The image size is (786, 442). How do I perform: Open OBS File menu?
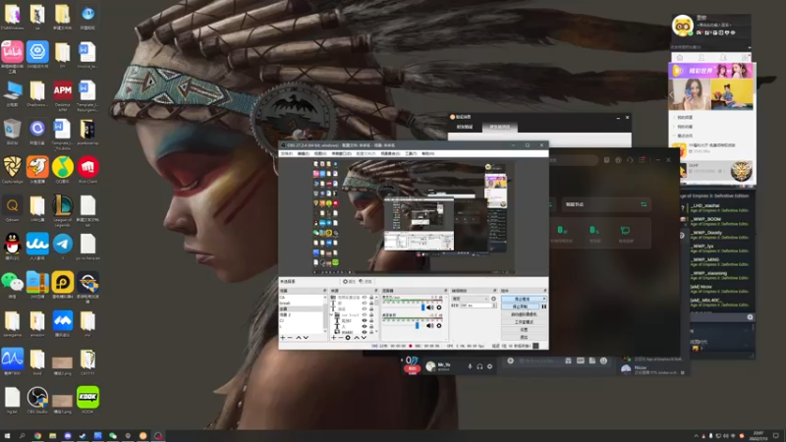tap(286, 154)
